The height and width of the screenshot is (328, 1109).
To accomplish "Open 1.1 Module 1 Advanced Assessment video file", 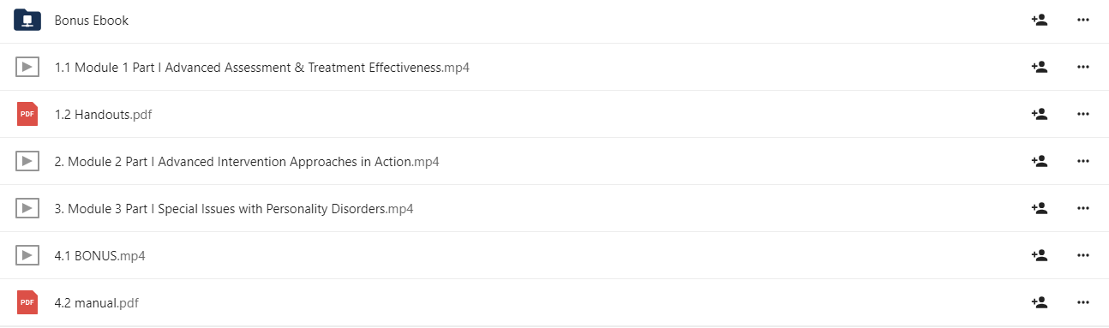I will 261,67.
